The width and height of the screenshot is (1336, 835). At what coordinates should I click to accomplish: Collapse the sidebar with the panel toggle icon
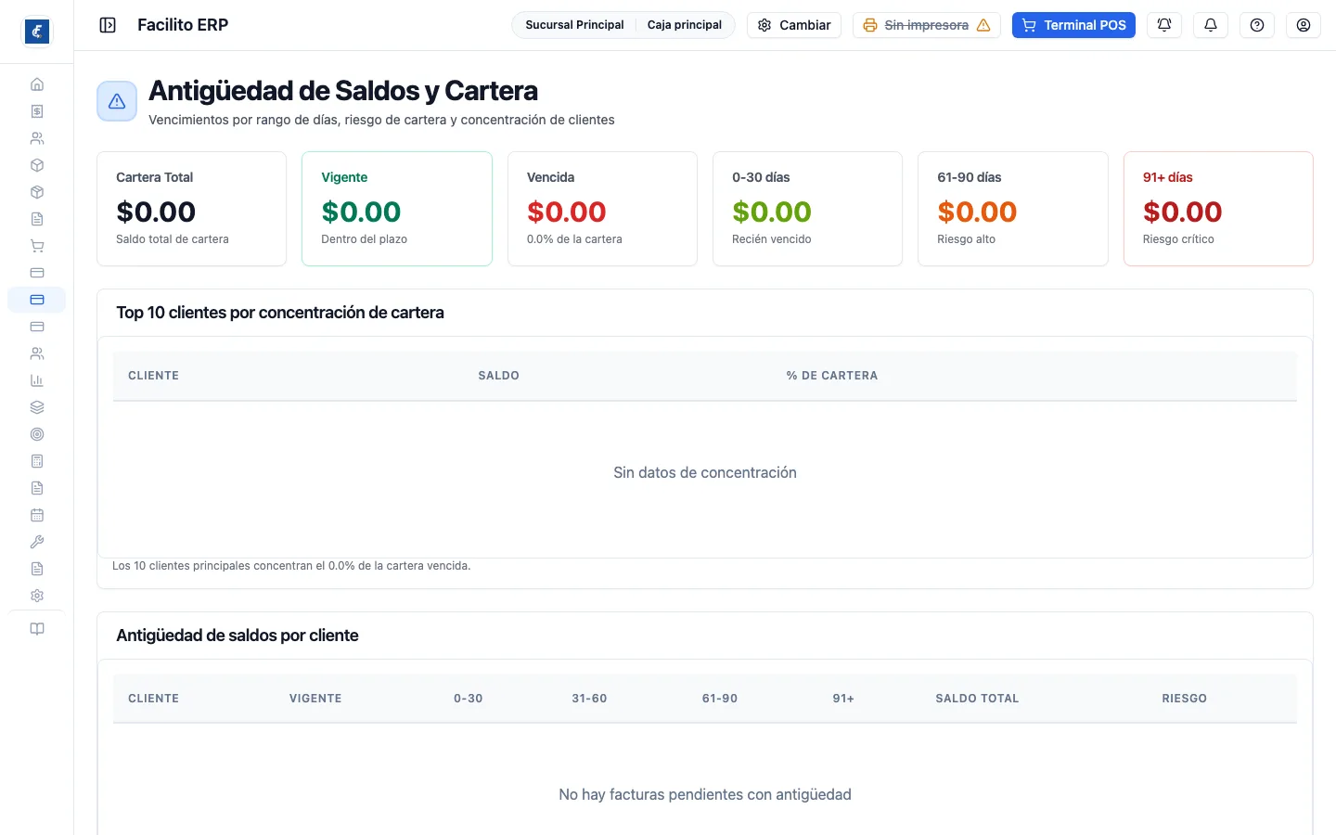pos(108,25)
